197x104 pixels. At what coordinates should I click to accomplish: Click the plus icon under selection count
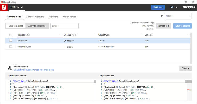click(x=153, y=29)
